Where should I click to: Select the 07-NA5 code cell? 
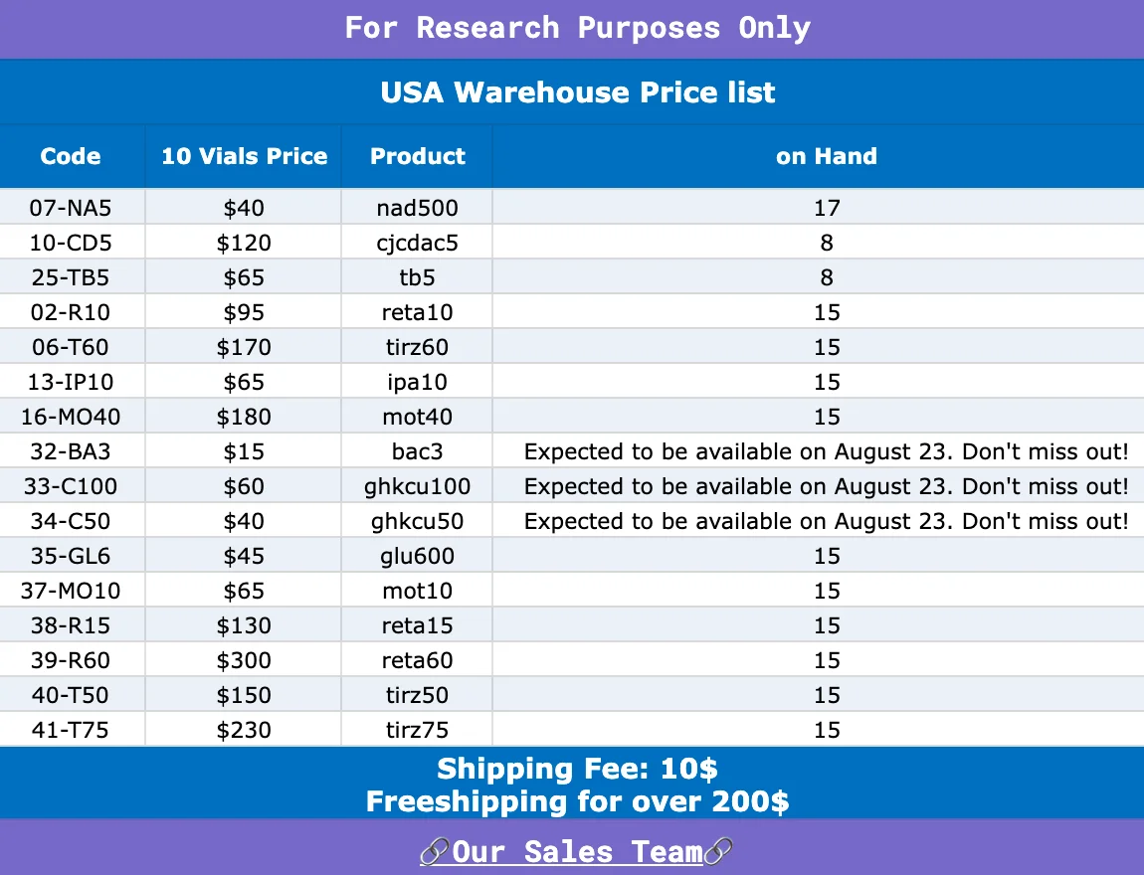click(71, 208)
